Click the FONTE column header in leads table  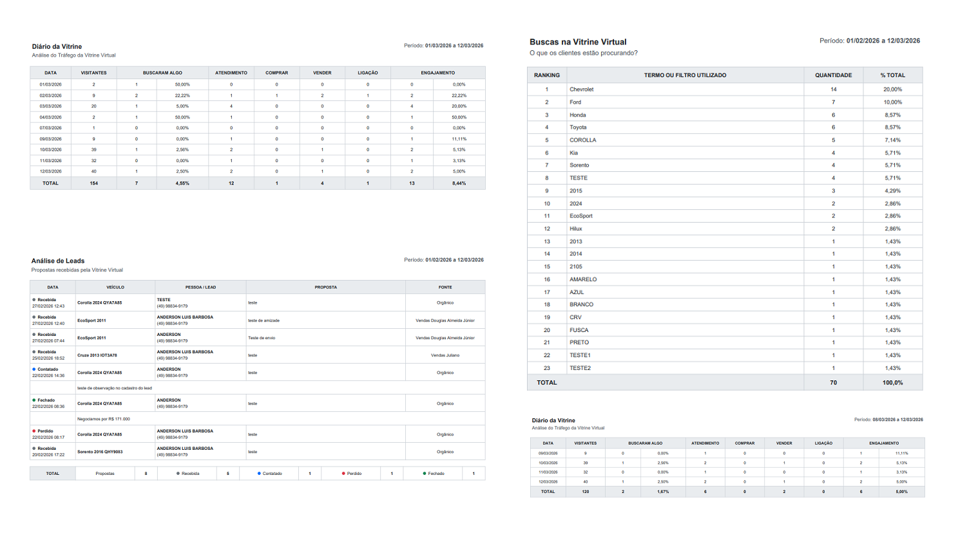point(445,287)
